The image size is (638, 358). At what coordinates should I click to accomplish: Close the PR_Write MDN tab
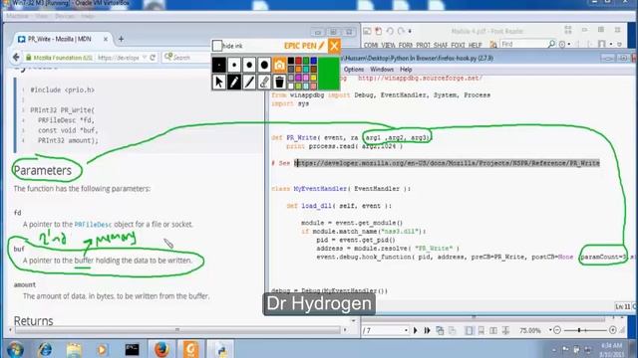pos(106,39)
